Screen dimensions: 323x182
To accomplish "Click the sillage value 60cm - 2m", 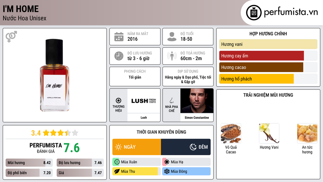I will pyautogui.click(x=191, y=58).
